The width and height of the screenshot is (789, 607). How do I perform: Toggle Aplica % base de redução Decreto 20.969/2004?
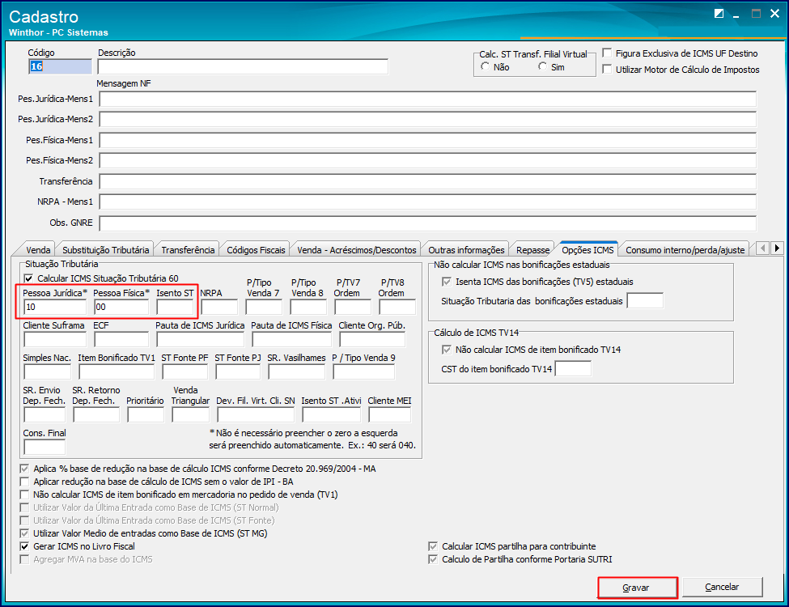[24, 469]
